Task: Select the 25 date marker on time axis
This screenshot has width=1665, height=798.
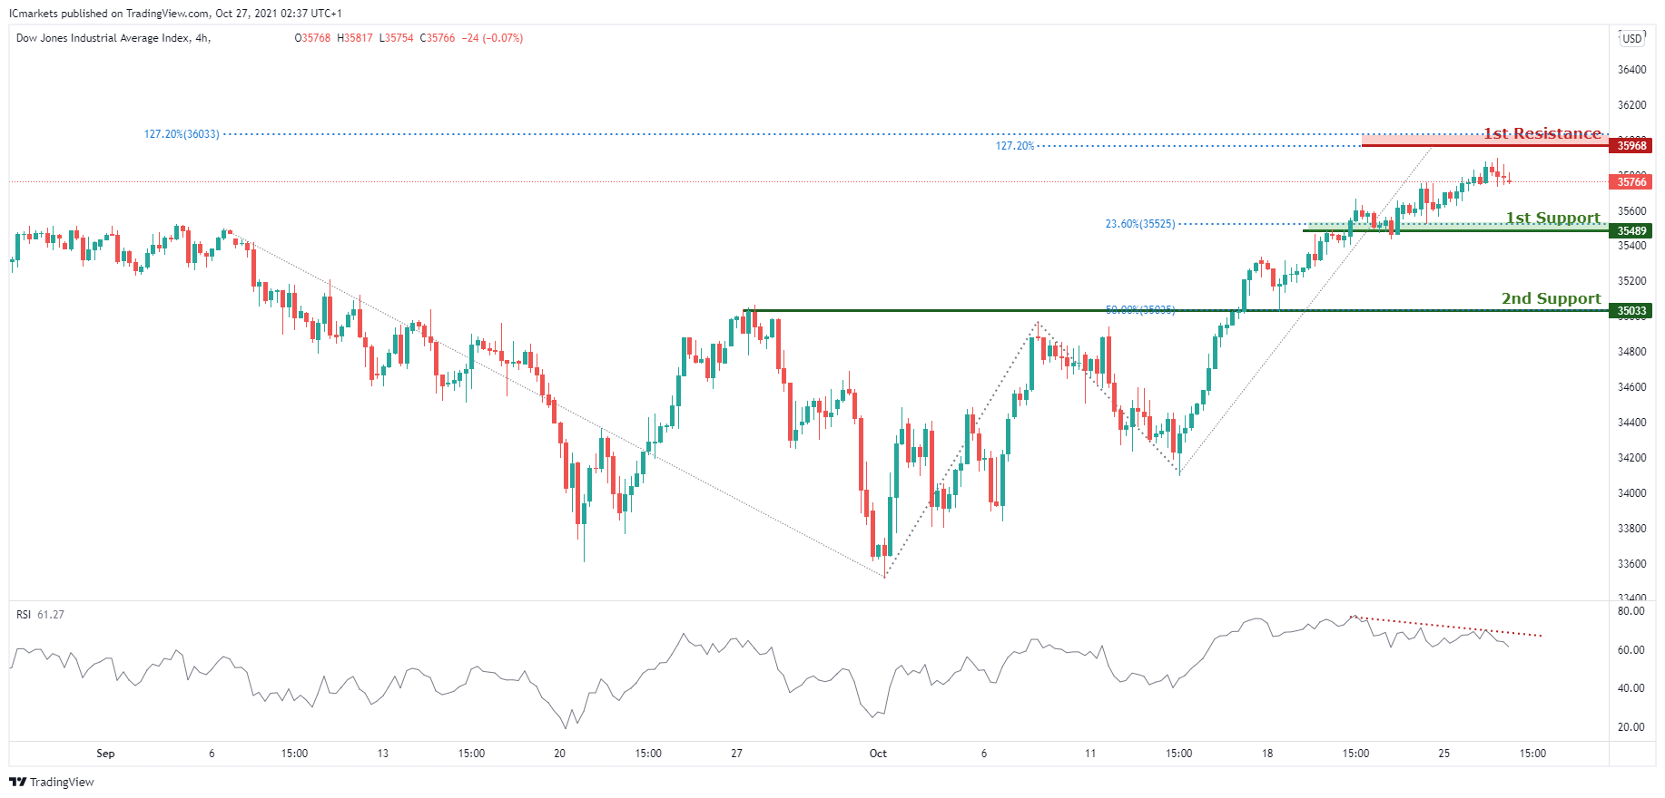Action: point(1443,754)
